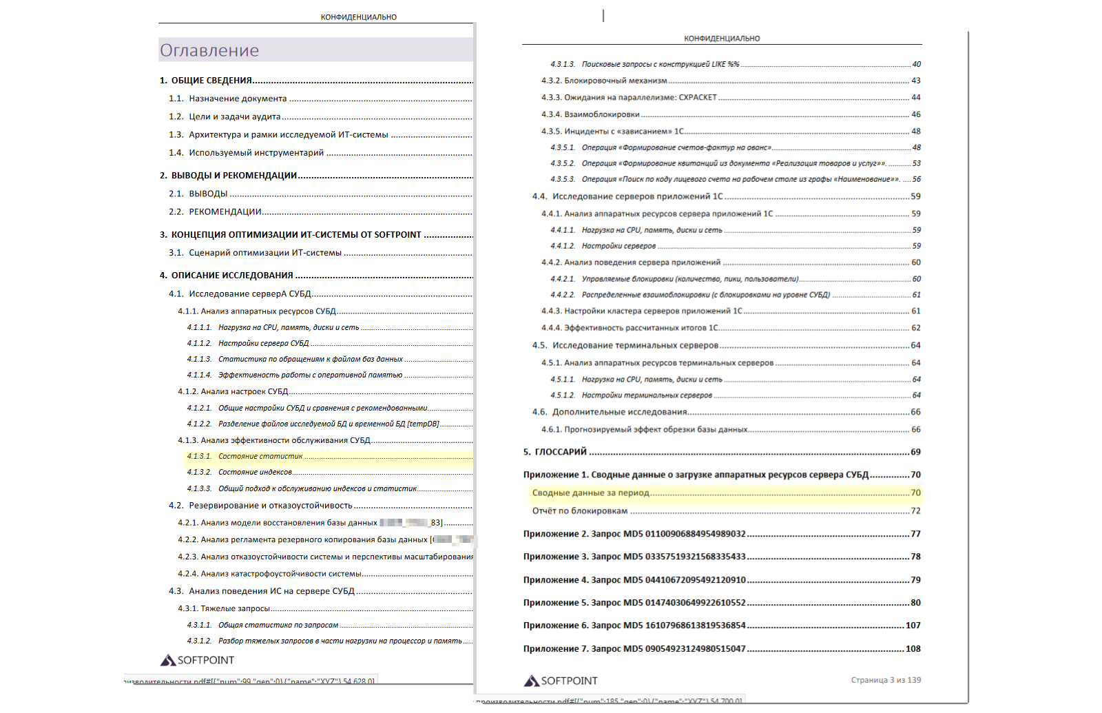Select '4.1.2.2. Разделение файлов исследуемой БД'
1102x713 pixels.
[330, 424]
